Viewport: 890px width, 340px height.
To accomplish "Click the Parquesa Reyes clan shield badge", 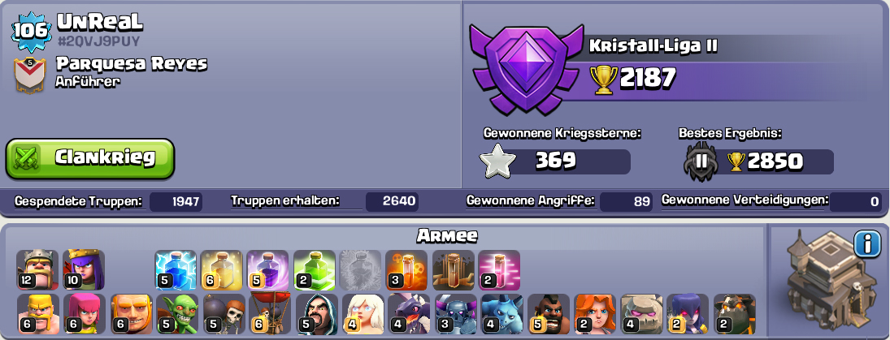I will pos(30,75).
